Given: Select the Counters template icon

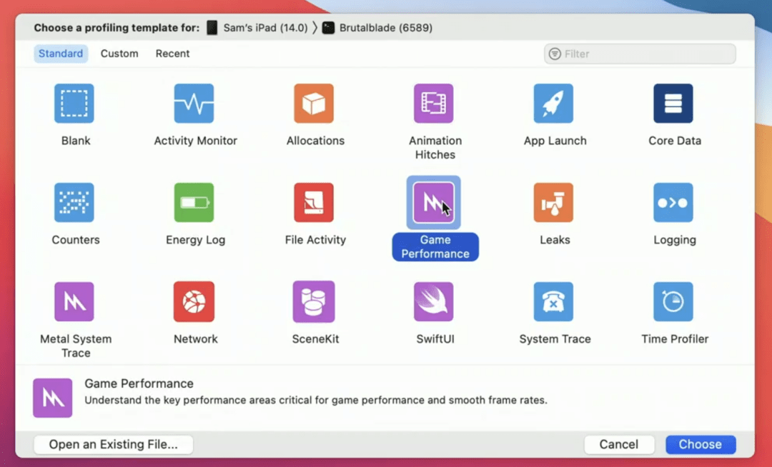Looking at the screenshot, I should tap(74, 203).
